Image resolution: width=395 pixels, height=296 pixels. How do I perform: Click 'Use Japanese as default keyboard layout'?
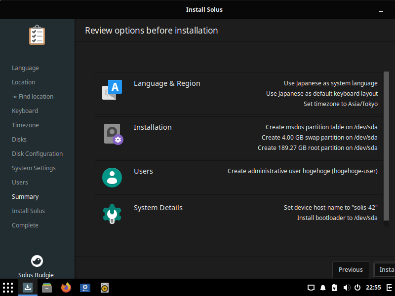click(322, 94)
